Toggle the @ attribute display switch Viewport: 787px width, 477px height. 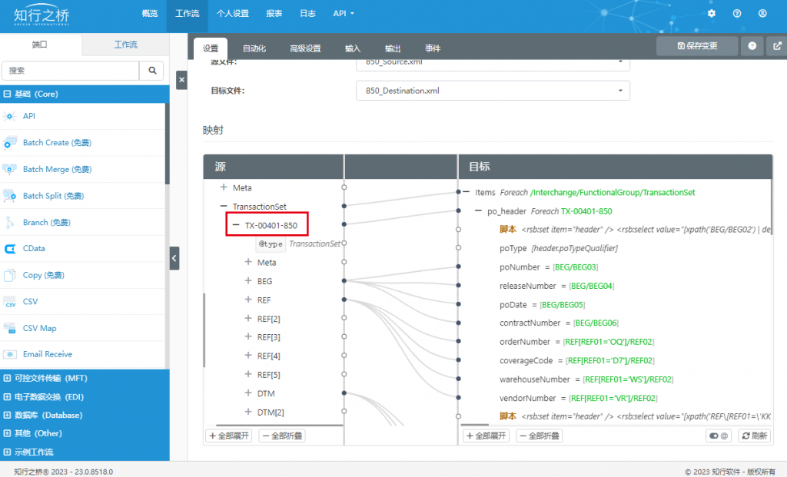tap(719, 436)
